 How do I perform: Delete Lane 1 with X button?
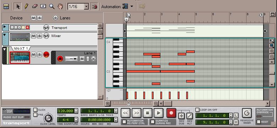[x=93, y=59]
